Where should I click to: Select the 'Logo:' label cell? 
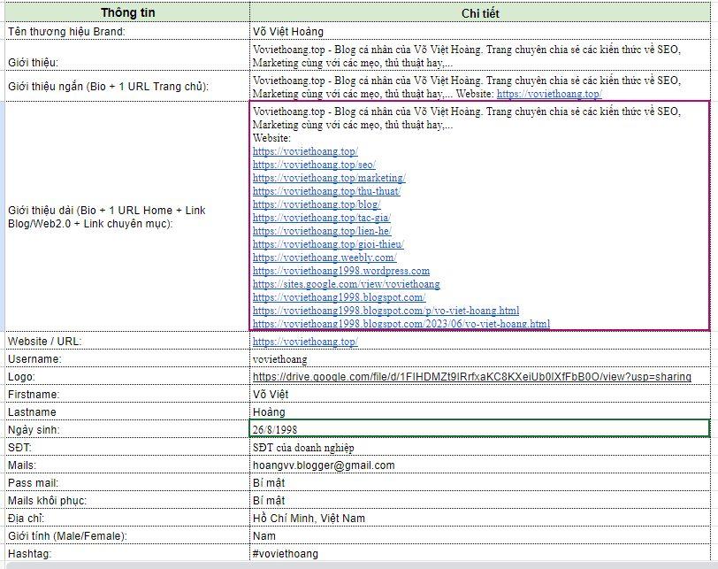point(127,377)
